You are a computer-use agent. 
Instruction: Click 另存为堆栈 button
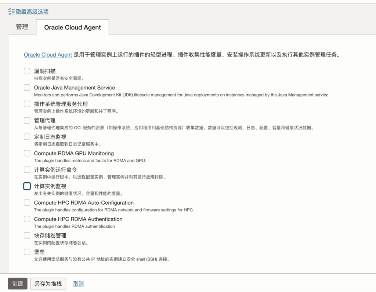48,284
